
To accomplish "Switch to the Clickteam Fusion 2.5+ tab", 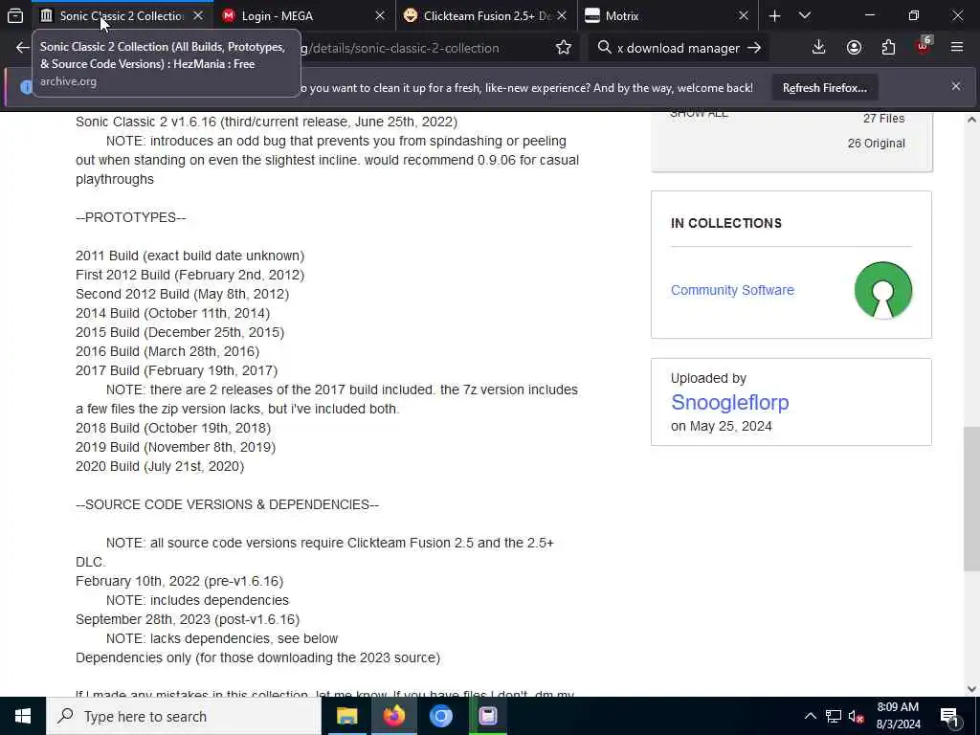I will tap(485, 16).
